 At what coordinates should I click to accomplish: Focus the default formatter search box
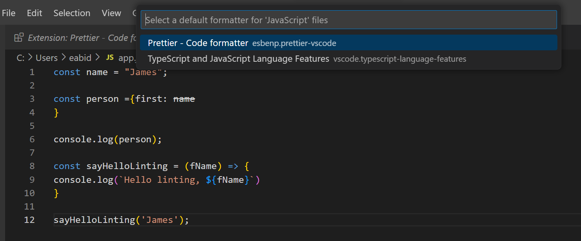[x=349, y=20]
